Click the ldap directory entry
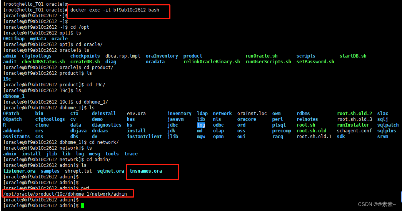The width and height of the screenshot is (402, 211). coord(202,114)
